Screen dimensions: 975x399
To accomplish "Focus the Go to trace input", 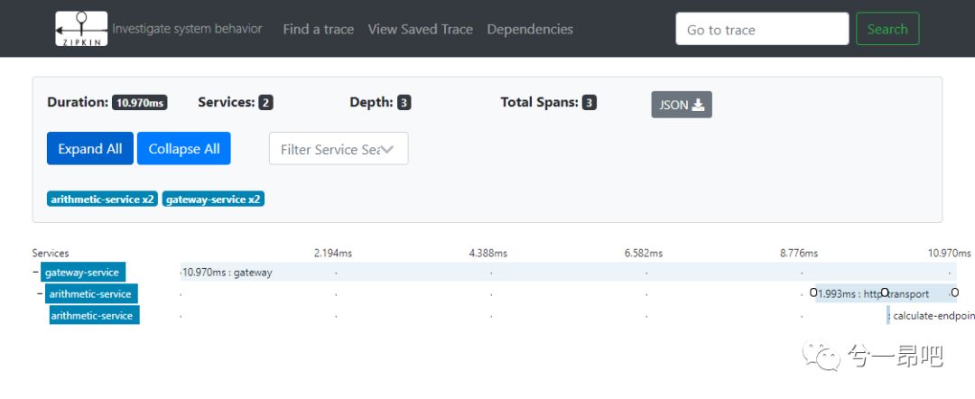I will tap(762, 29).
